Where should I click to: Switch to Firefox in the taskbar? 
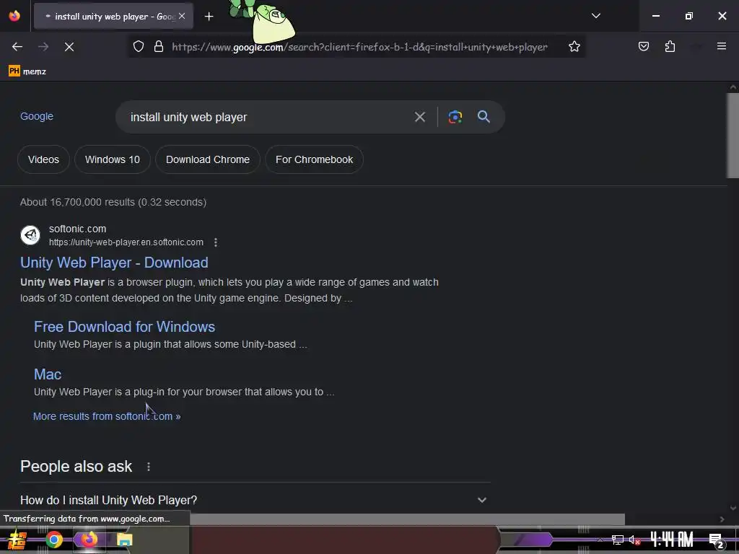[89, 540]
